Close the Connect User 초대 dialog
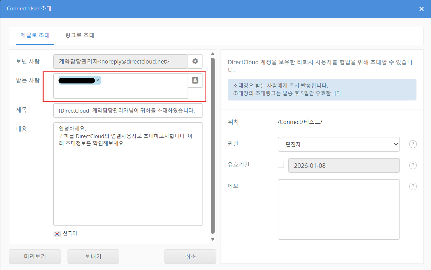Image resolution: width=431 pixels, height=270 pixels. (421, 9)
